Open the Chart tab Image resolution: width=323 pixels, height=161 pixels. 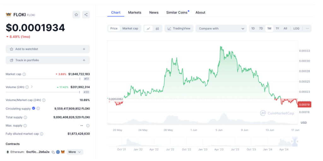click(116, 12)
